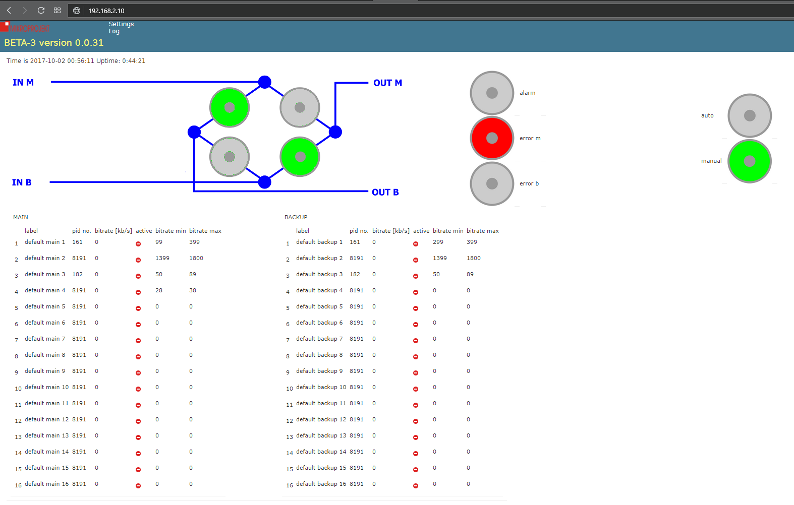Click the browser back arrow
Screen dimensions: 794x505
[9, 11]
